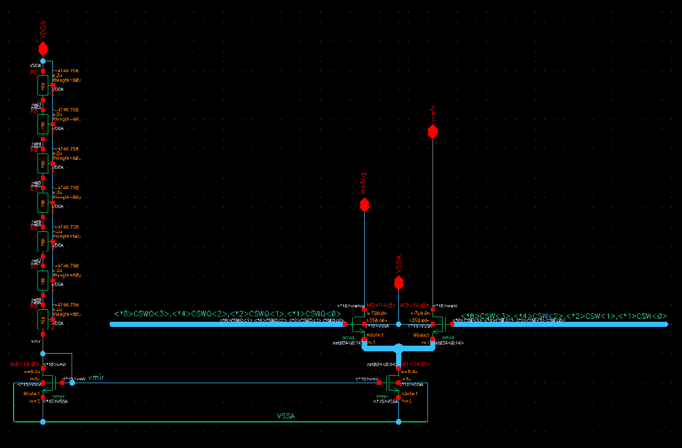Image resolution: width=682 pixels, height=448 pixels.
Task: Click the M3<14:0> instance name
Action: 415,305
